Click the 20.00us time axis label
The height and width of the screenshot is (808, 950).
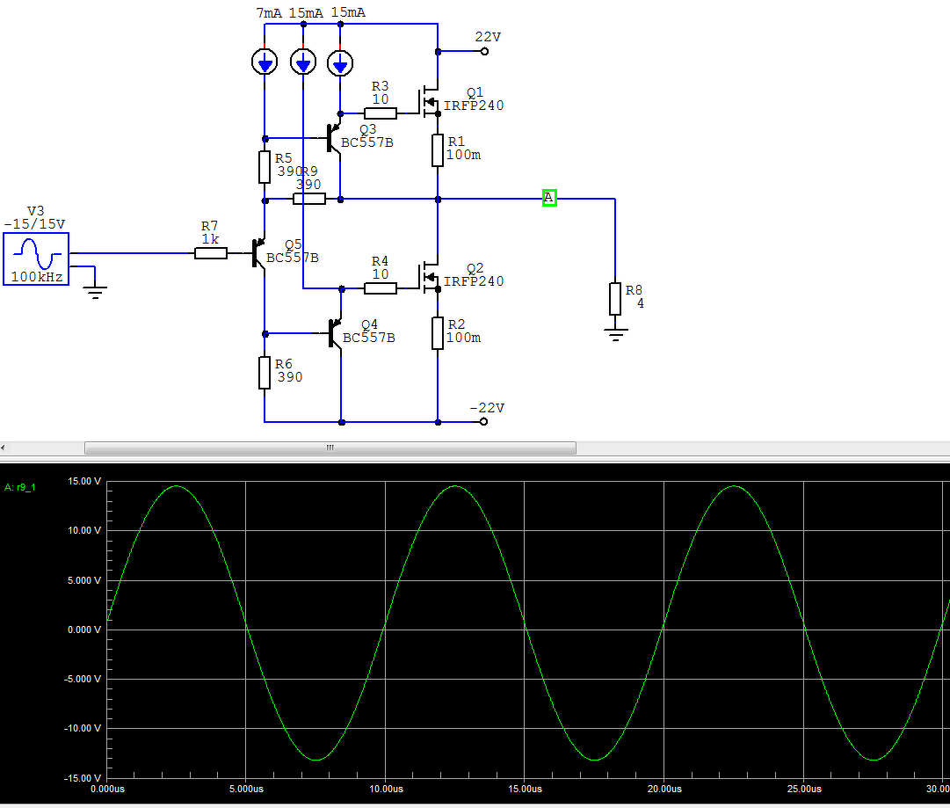[x=664, y=790]
